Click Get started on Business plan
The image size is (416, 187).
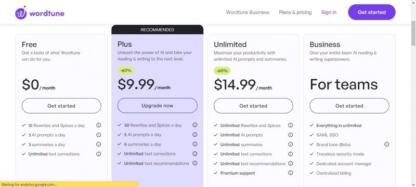[x=349, y=106]
